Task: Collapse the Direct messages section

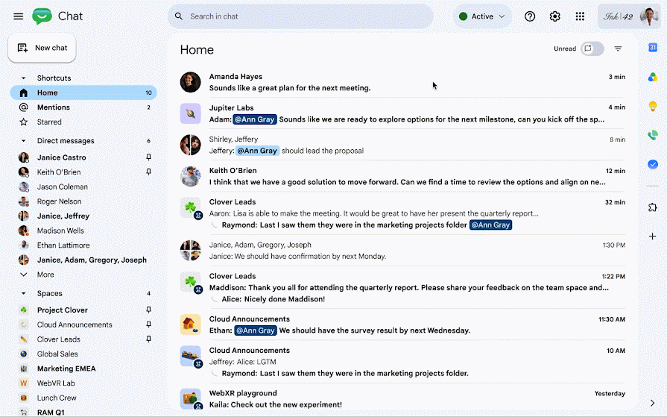Action: [23, 140]
